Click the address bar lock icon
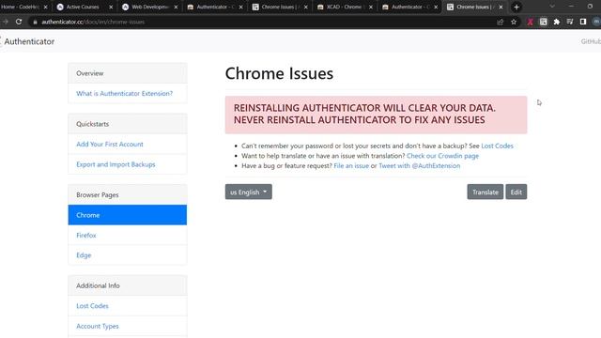 point(36,23)
